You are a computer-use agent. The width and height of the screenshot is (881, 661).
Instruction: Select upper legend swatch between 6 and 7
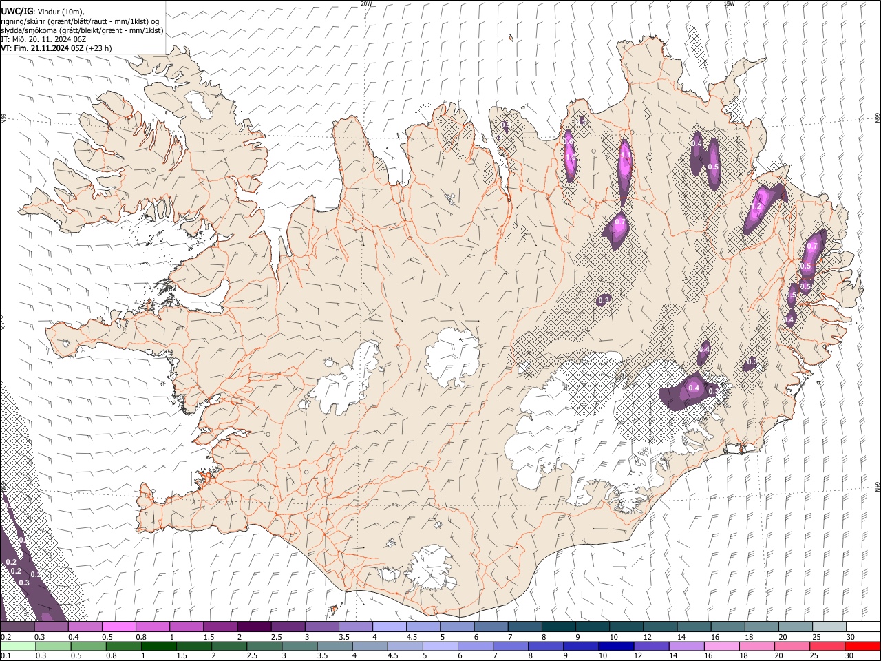click(x=491, y=627)
